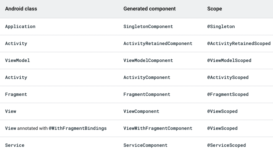Click the SingletonComponent code text
Image resolution: width=273 pixels, height=153 pixels.
coord(148,26)
